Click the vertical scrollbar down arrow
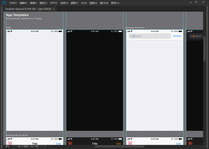The height and width of the screenshot is (149, 209). pos(205,143)
